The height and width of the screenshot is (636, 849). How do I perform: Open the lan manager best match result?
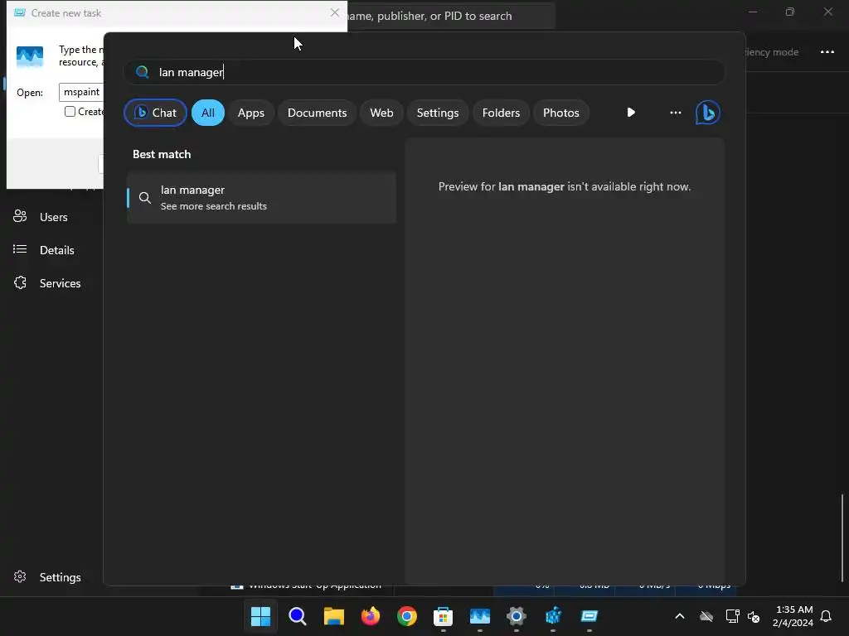pos(261,197)
